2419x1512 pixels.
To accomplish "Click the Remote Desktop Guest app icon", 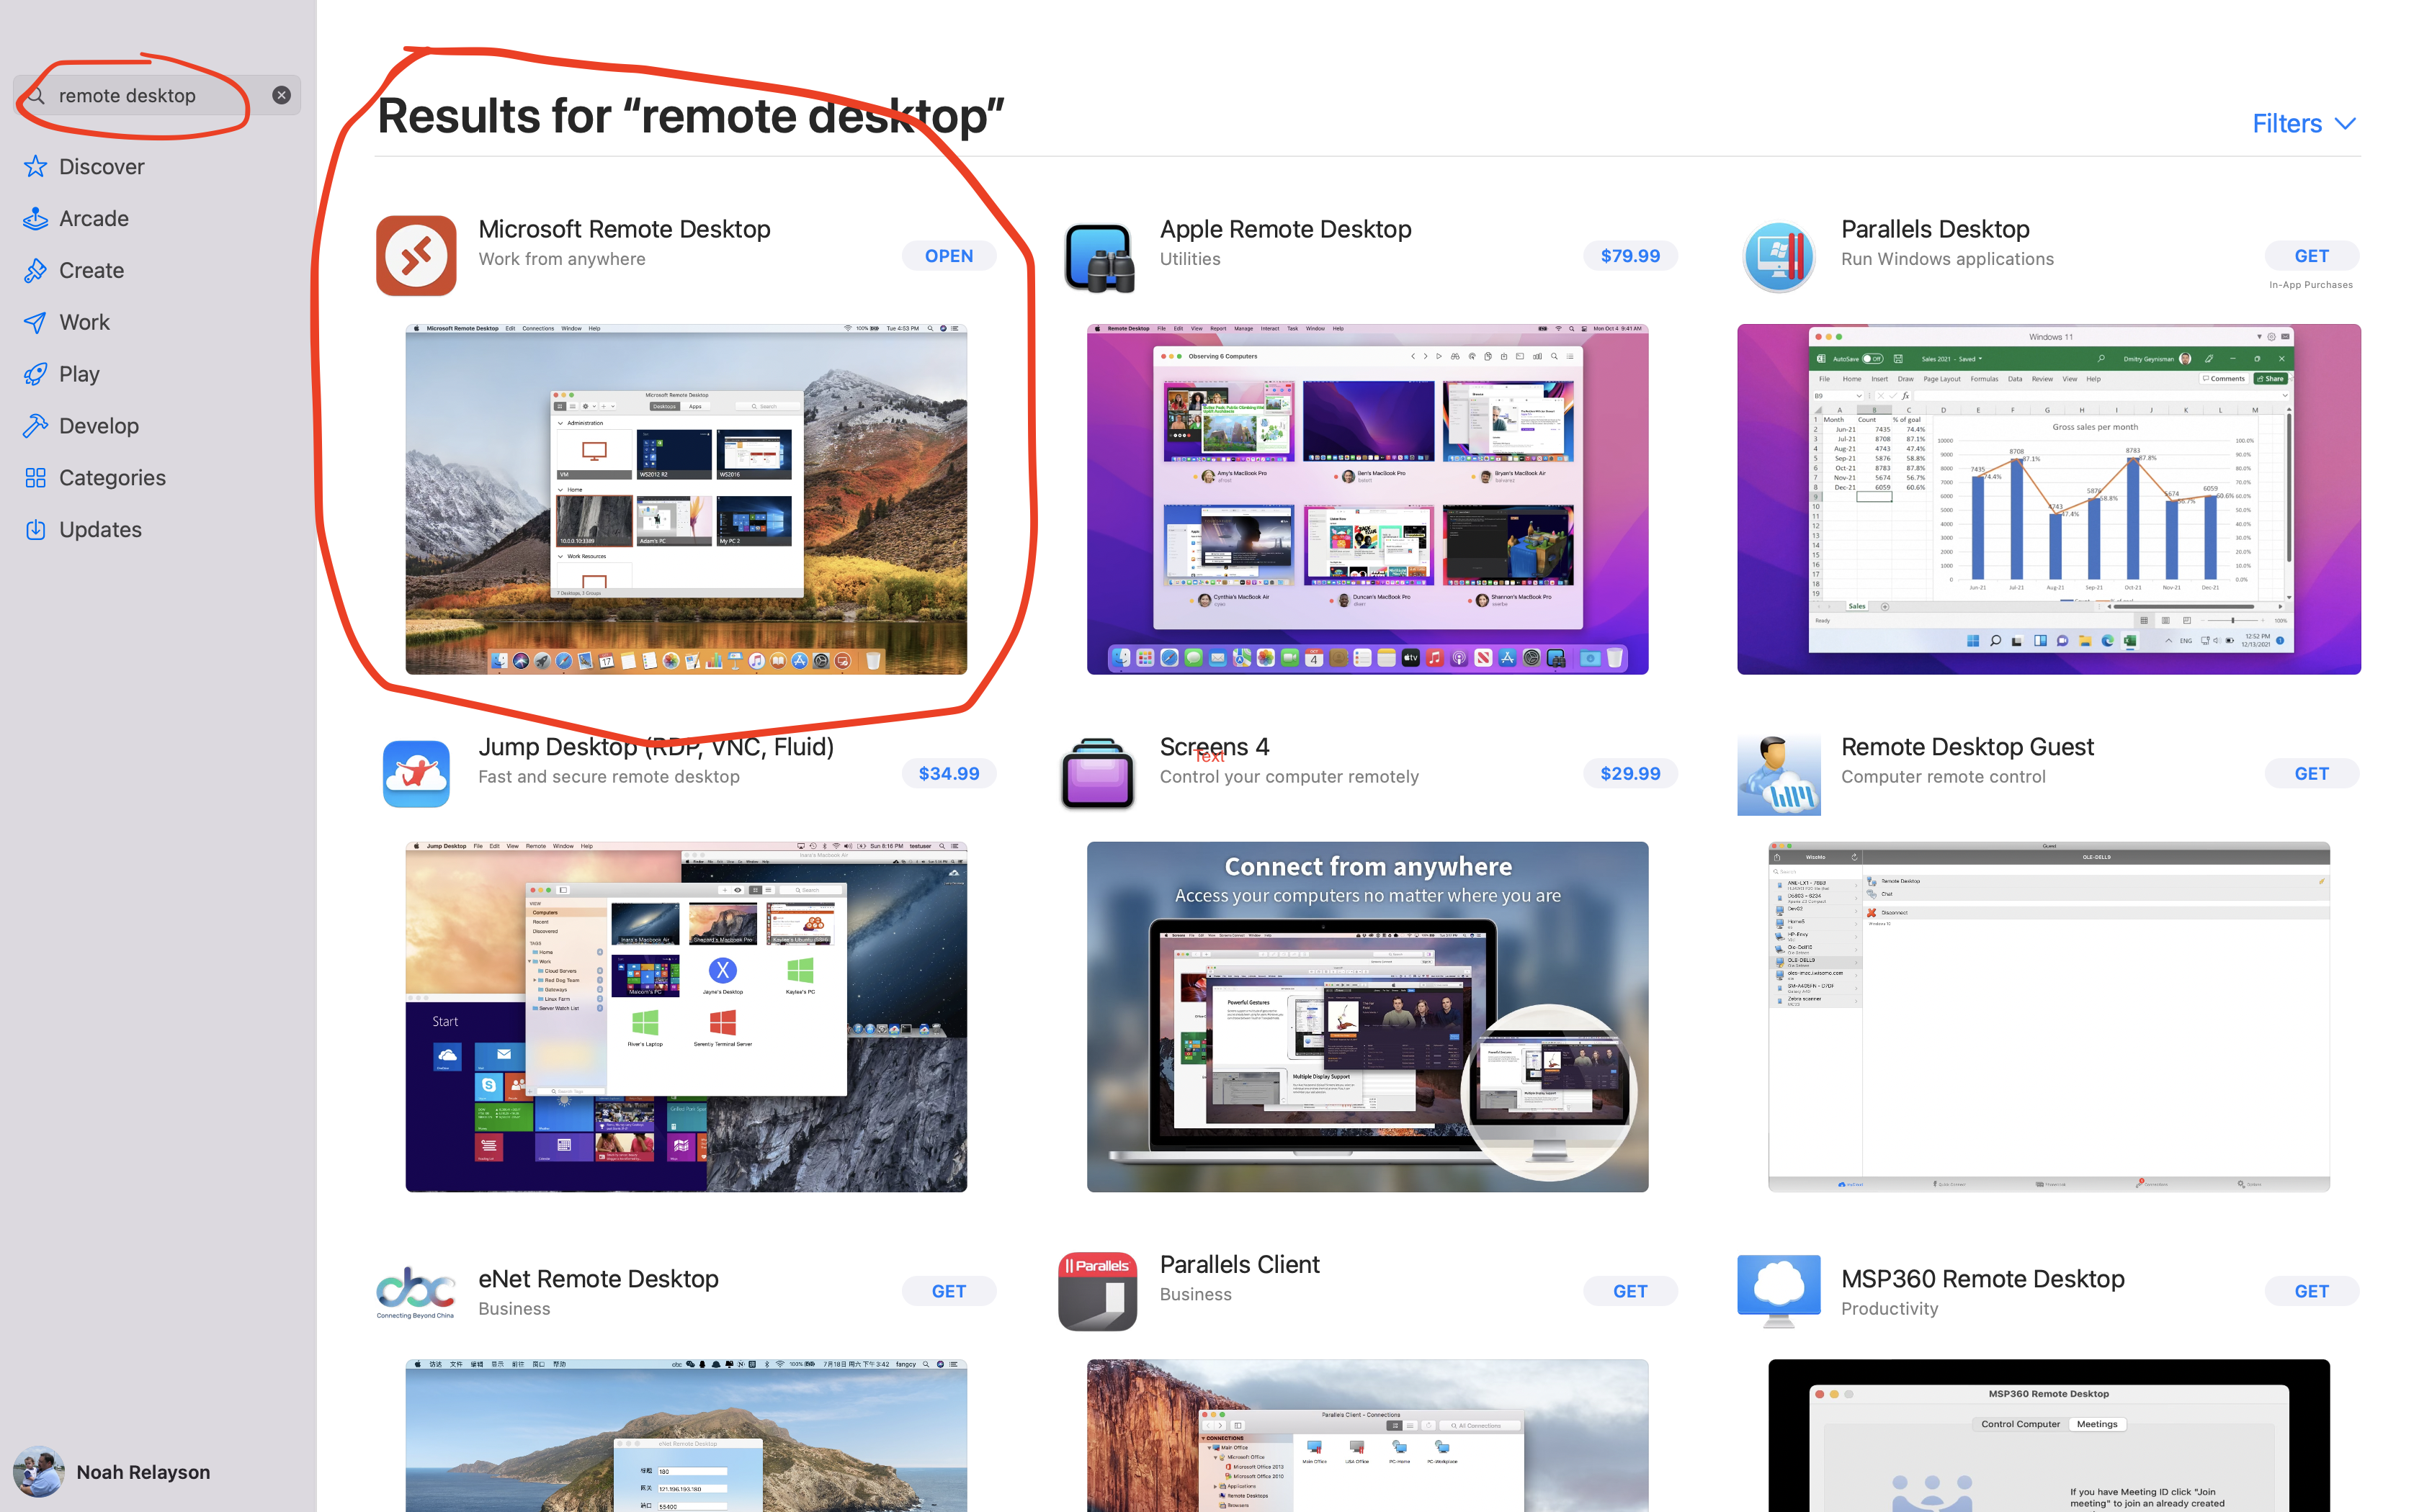I will point(1779,775).
